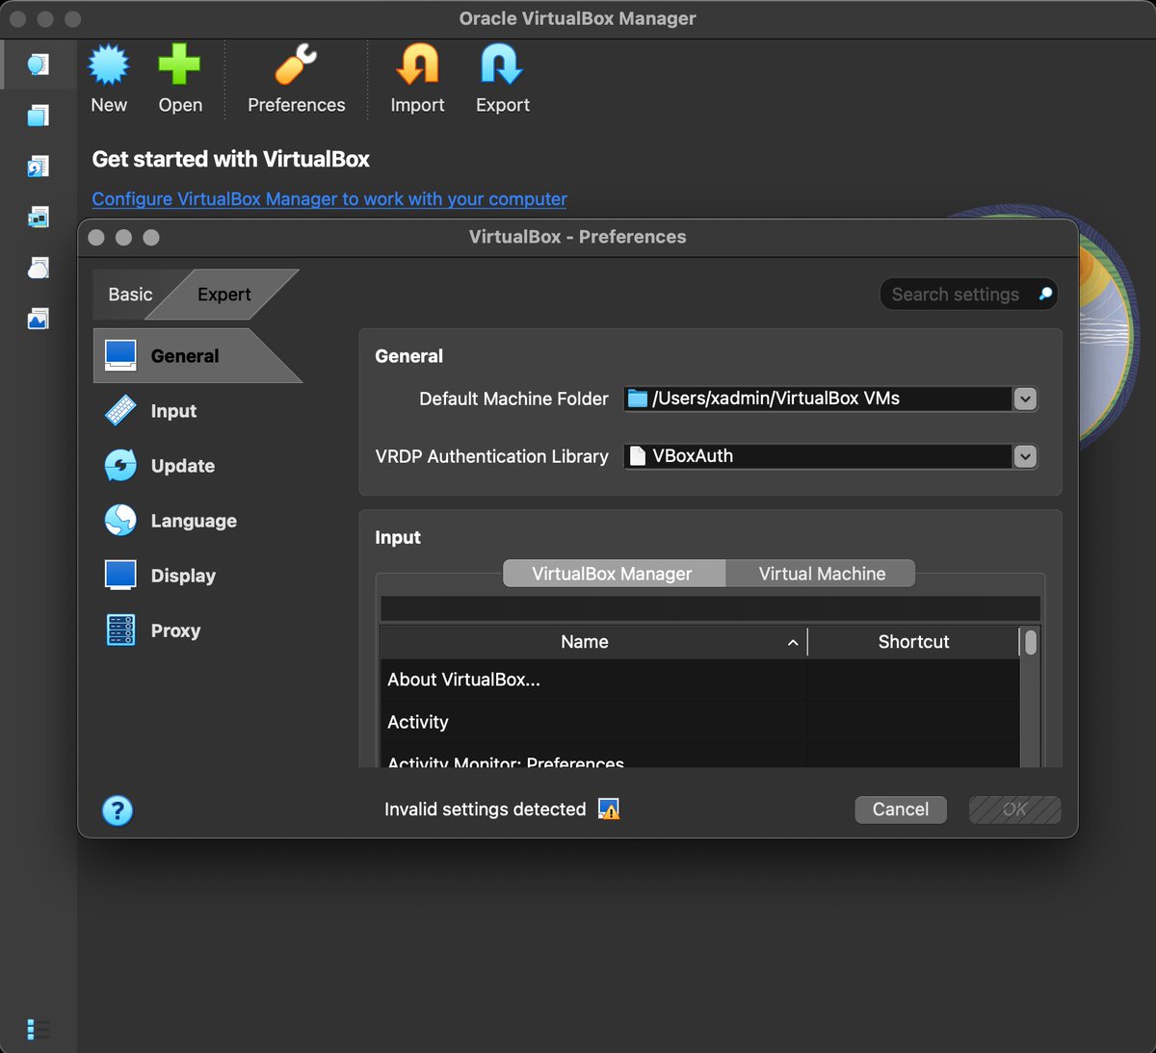
Task: Click the Language label in left category list
Action: [x=194, y=521]
